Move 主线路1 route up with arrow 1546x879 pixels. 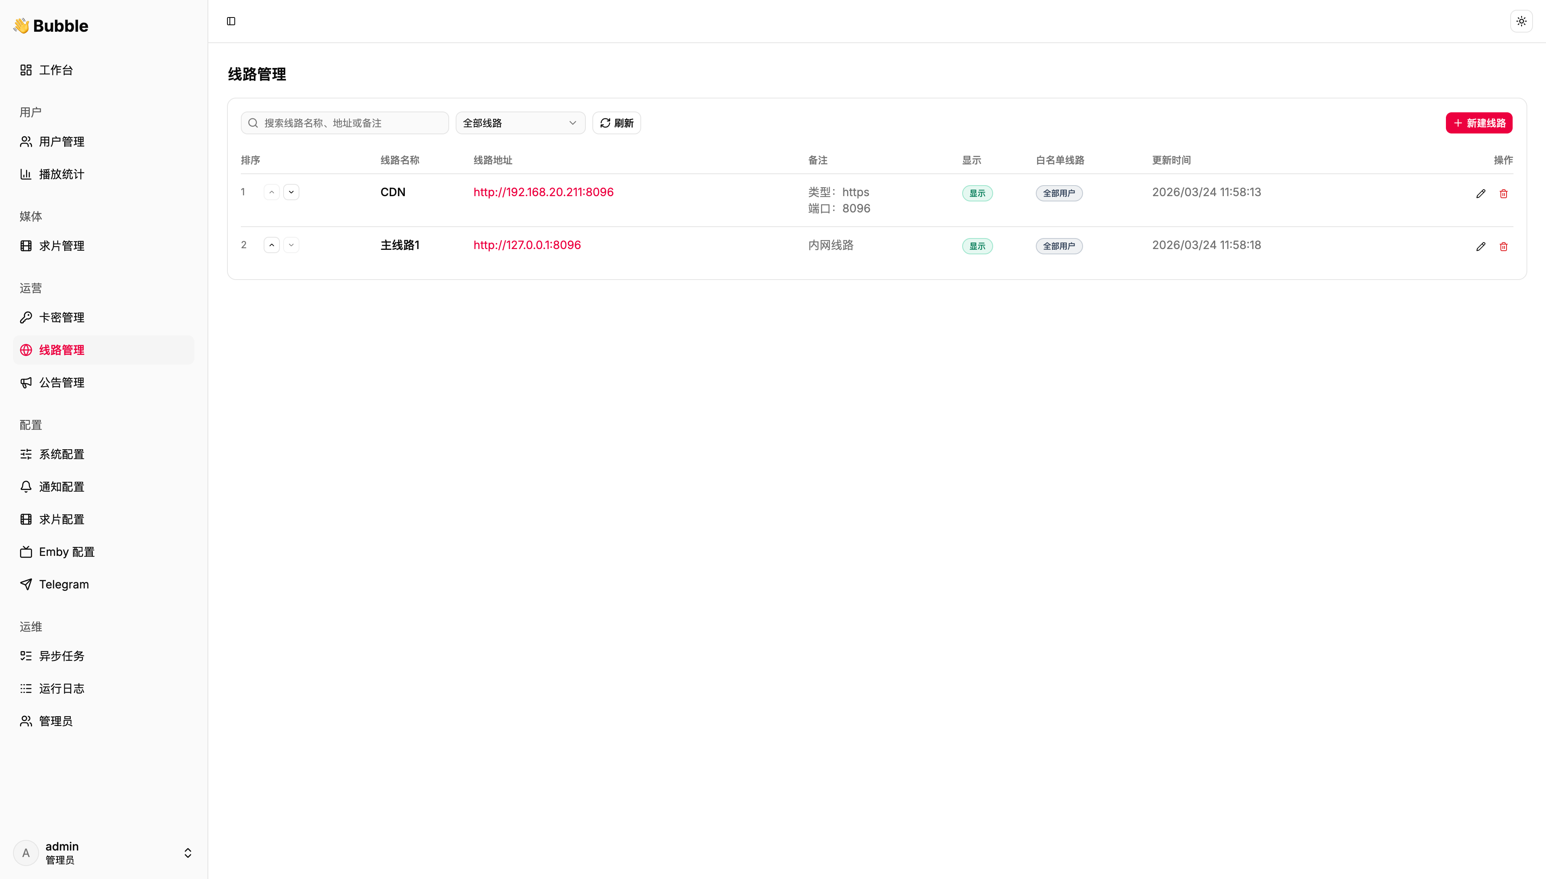[271, 245]
